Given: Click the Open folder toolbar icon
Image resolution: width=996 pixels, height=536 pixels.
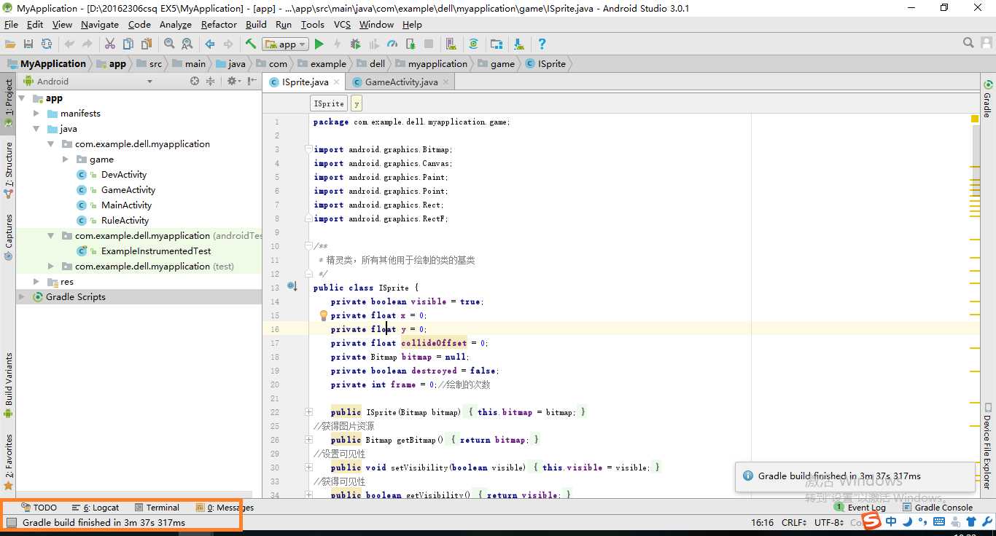Looking at the screenshot, I should (10, 44).
